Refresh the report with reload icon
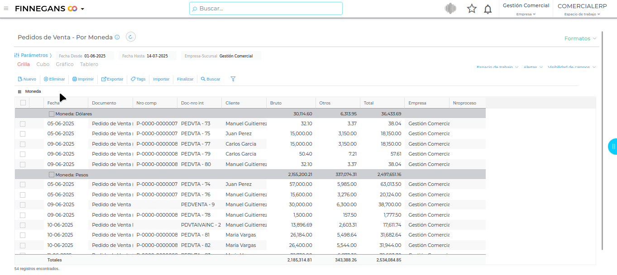Viewport: 617px width, 275px height. coord(130,37)
